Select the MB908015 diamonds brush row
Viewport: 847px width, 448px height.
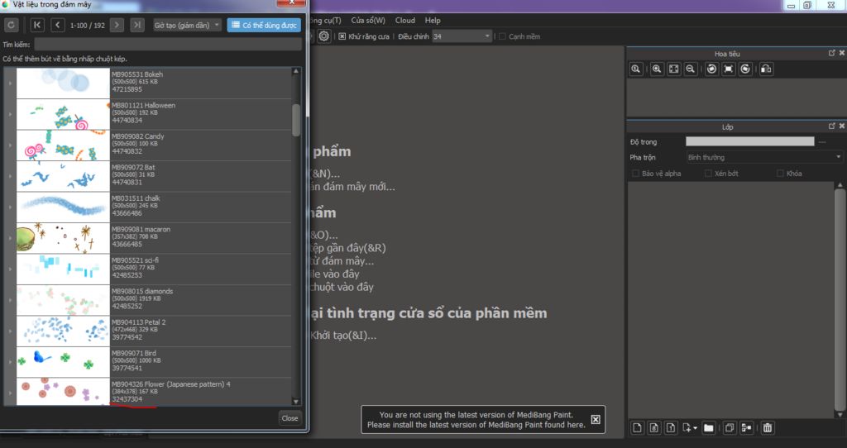pos(153,299)
